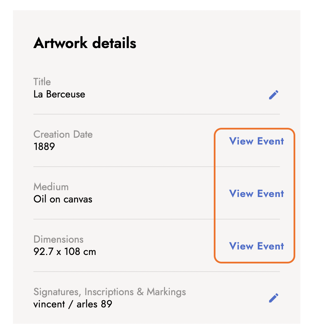Select the Creation Date label
This screenshot has height=334, width=313.
(63, 134)
